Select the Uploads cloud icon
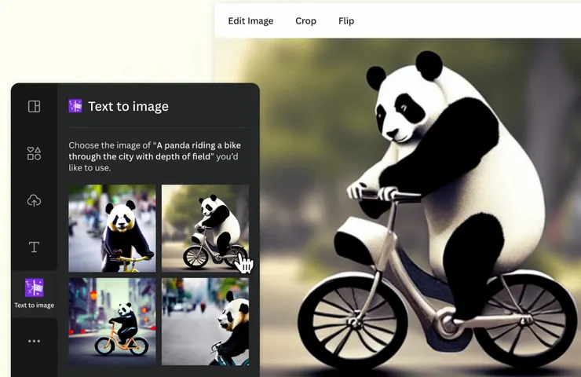The height and width of the screenshot is (377, 581). (x=34, y=200)
